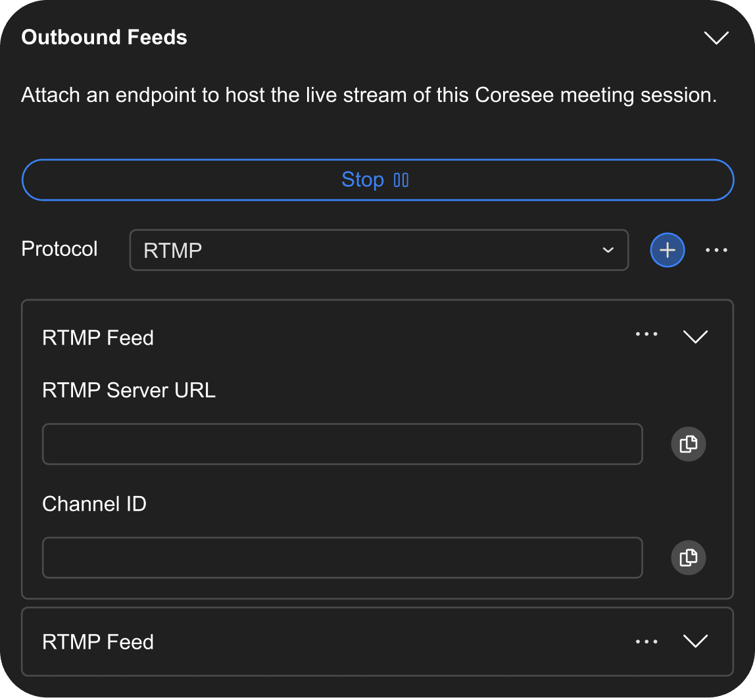Click the chevron on the Protocol selector
This screenshot has width=755, height=698.
607,250
